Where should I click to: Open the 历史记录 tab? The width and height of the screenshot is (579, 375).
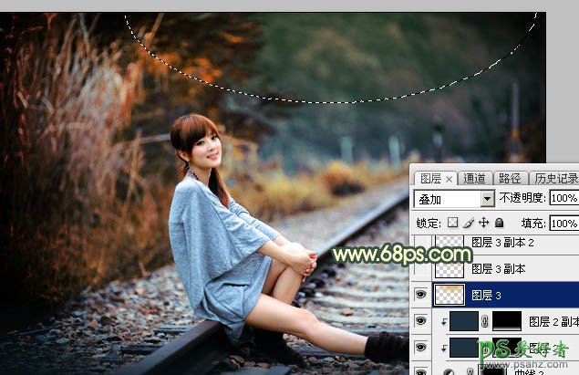554,179
